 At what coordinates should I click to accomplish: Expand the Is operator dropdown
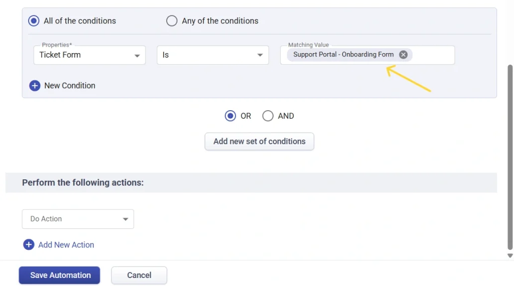click(x=213, y=55)
